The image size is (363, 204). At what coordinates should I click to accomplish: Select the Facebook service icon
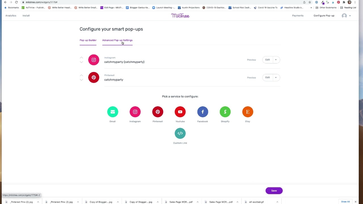pos(202,112)
